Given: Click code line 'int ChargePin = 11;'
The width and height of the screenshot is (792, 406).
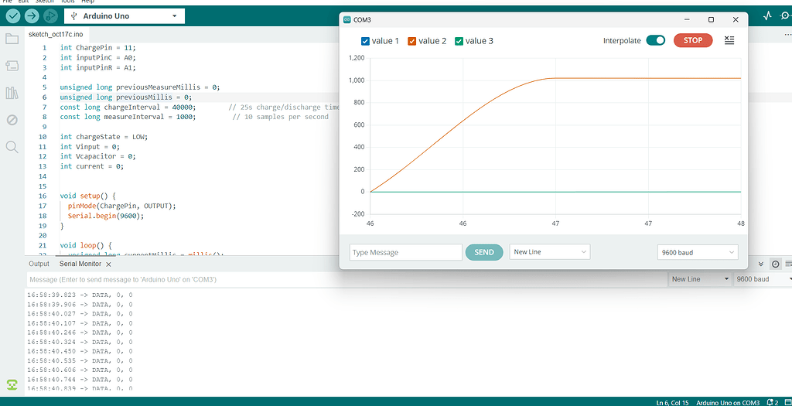Looking at the screenshot, I should (98, 47).
